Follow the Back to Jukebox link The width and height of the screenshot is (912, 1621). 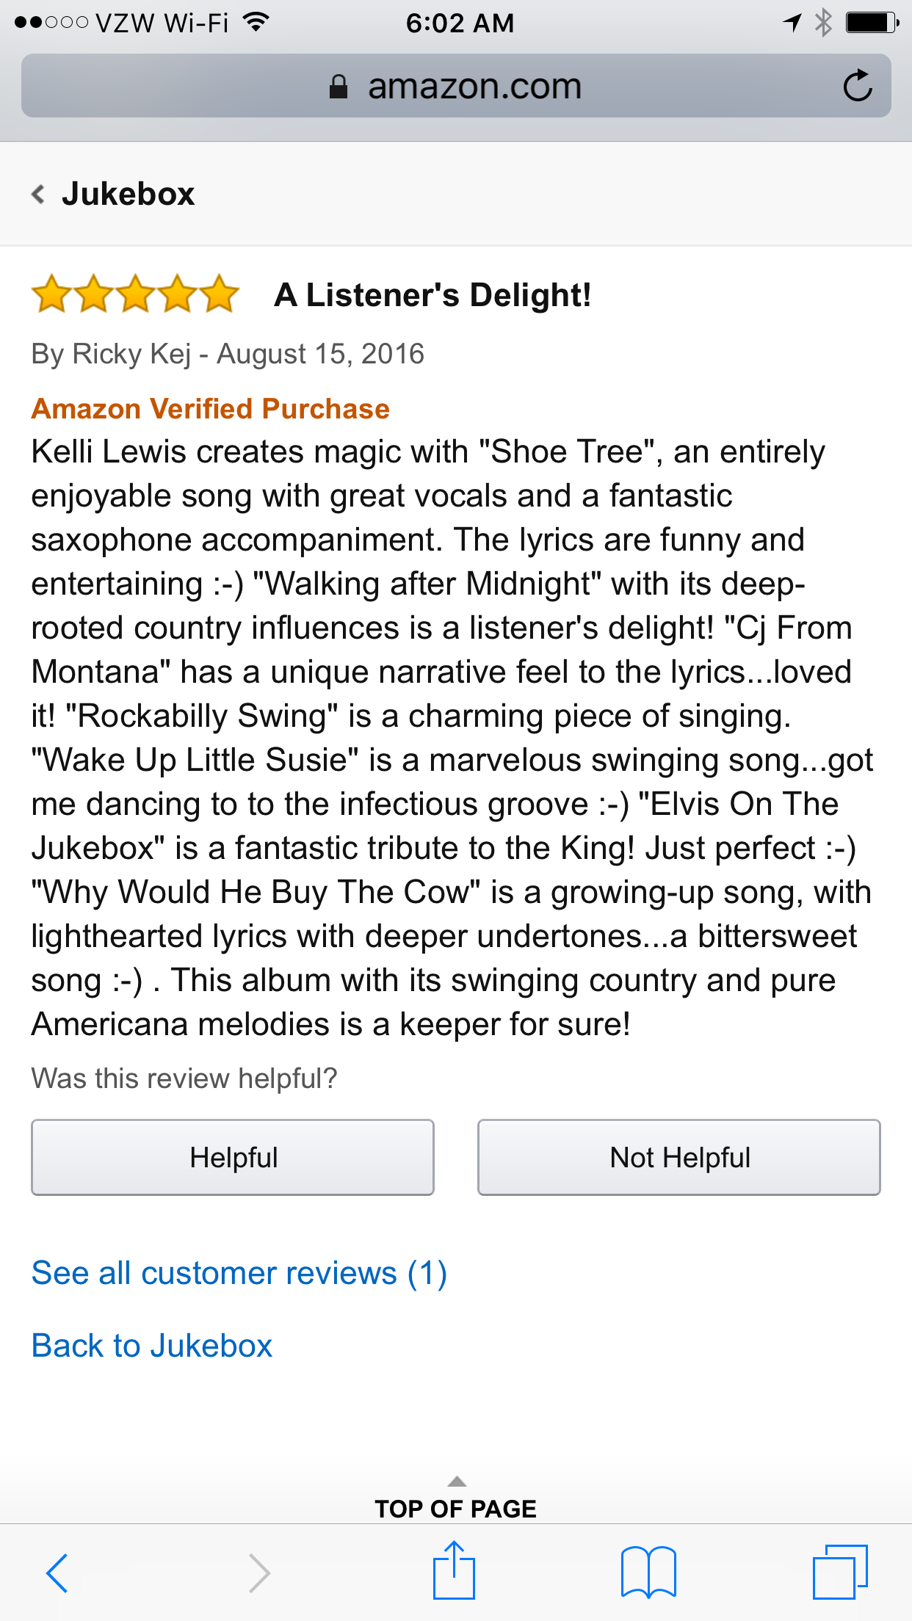click(152, 1346)
